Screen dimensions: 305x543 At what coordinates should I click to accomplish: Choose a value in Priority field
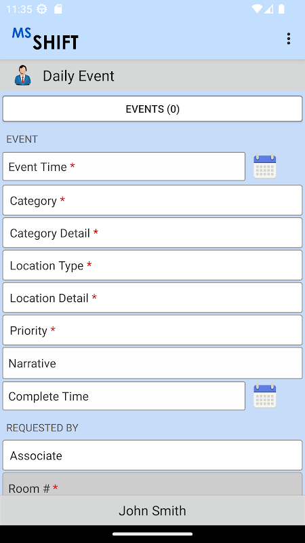pyautogui.click(x=152, y=331)
